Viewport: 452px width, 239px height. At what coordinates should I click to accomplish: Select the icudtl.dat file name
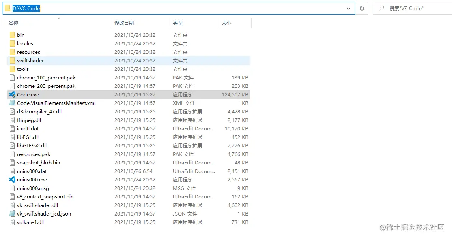click(x=28, y=129)
